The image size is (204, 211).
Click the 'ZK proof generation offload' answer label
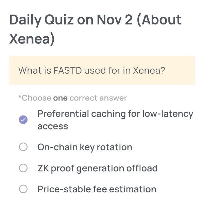tap(97, 168)
